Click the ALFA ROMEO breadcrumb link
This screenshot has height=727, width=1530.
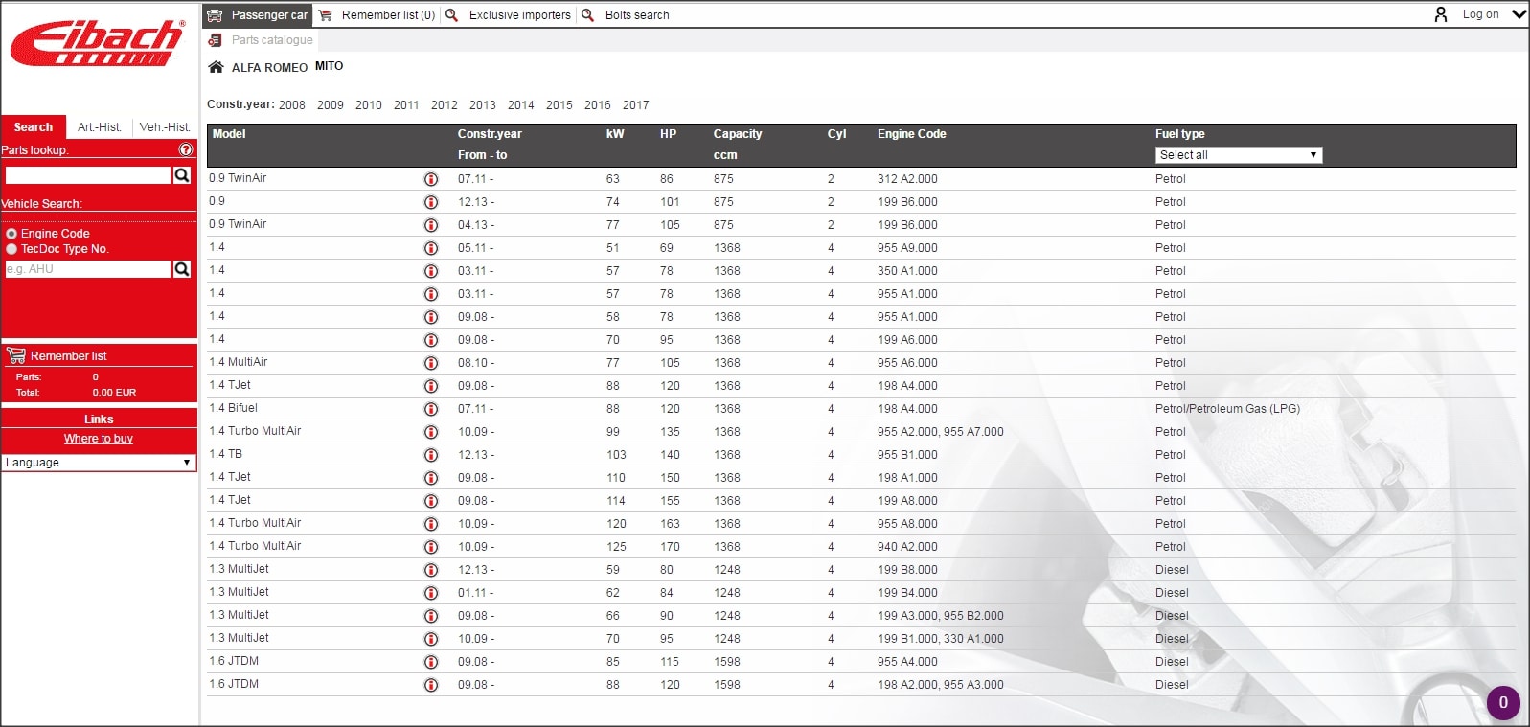269,68
